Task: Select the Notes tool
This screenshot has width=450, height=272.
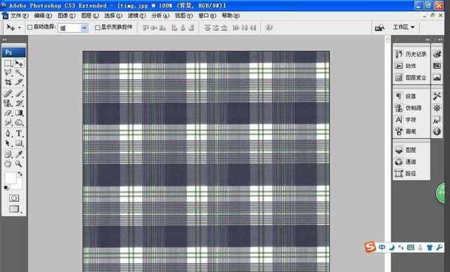Action: (x=8, y=154)
